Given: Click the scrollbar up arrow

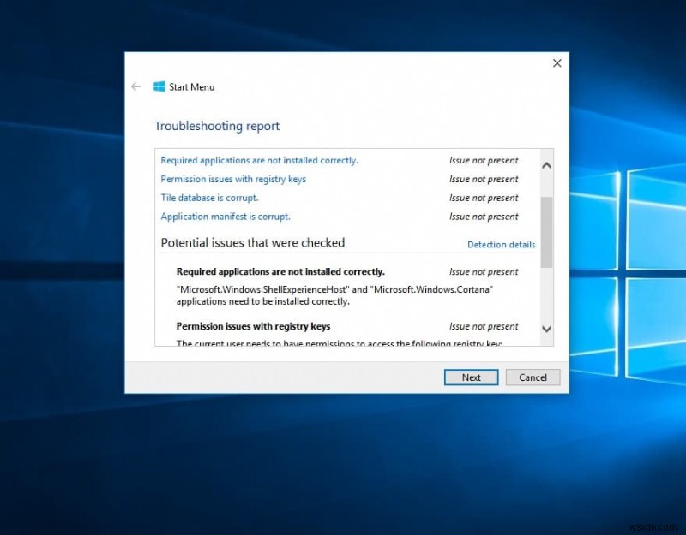Looking at the screenshot, I should tap(547, 163).
